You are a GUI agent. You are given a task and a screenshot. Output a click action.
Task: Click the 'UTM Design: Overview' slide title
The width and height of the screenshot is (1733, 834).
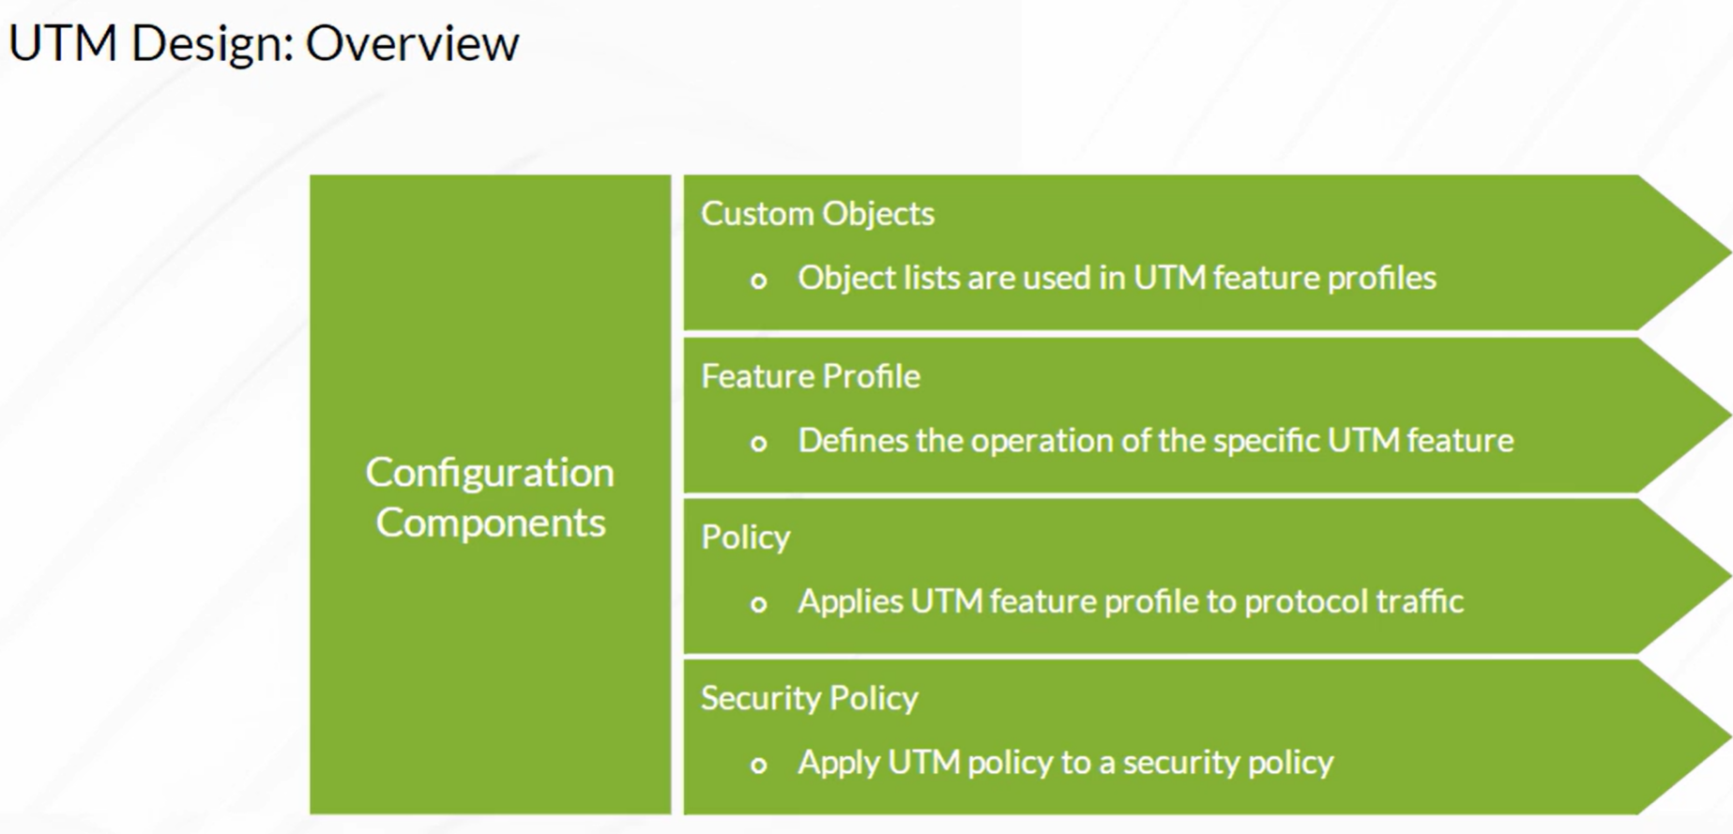coord(263,43)
